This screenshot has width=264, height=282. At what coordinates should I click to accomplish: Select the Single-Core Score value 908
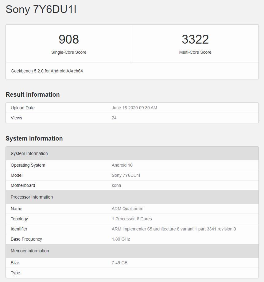point(69,39)
